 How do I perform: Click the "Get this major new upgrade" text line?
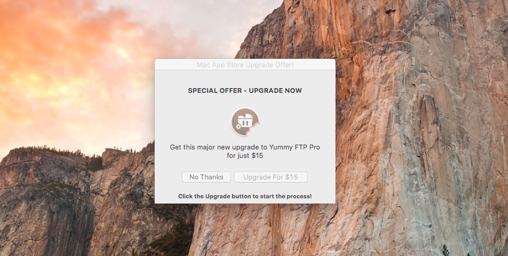click(x=245, y=147)
